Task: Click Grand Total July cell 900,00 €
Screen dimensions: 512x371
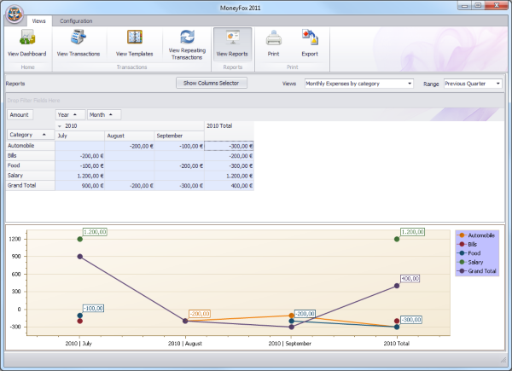Action: coord(79,186)
